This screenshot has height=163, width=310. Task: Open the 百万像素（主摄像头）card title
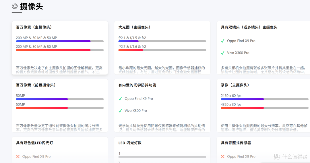(x=34, y=27)
